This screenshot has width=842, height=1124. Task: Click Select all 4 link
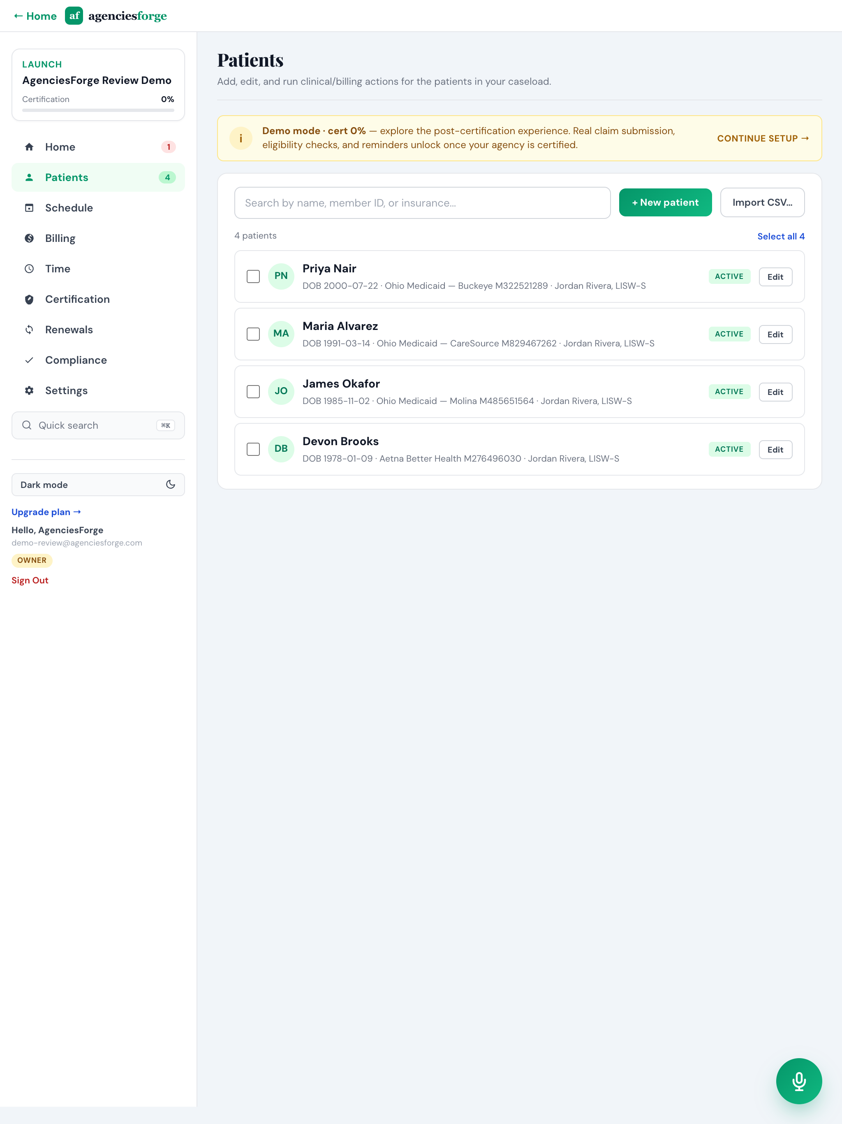coord(781,236)
